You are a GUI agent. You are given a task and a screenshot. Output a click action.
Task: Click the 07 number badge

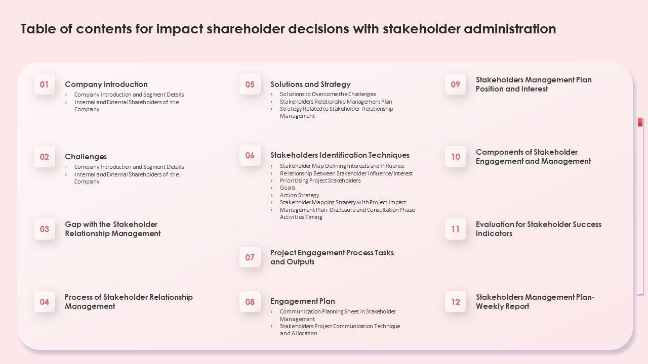coord(250,257)
